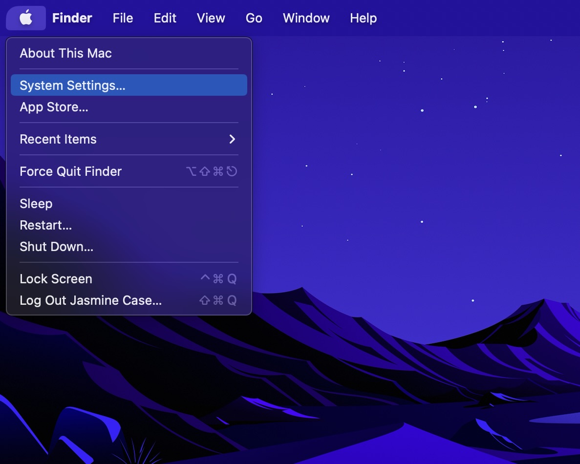
Task: Open the Help menu
Action: point(363,18)
